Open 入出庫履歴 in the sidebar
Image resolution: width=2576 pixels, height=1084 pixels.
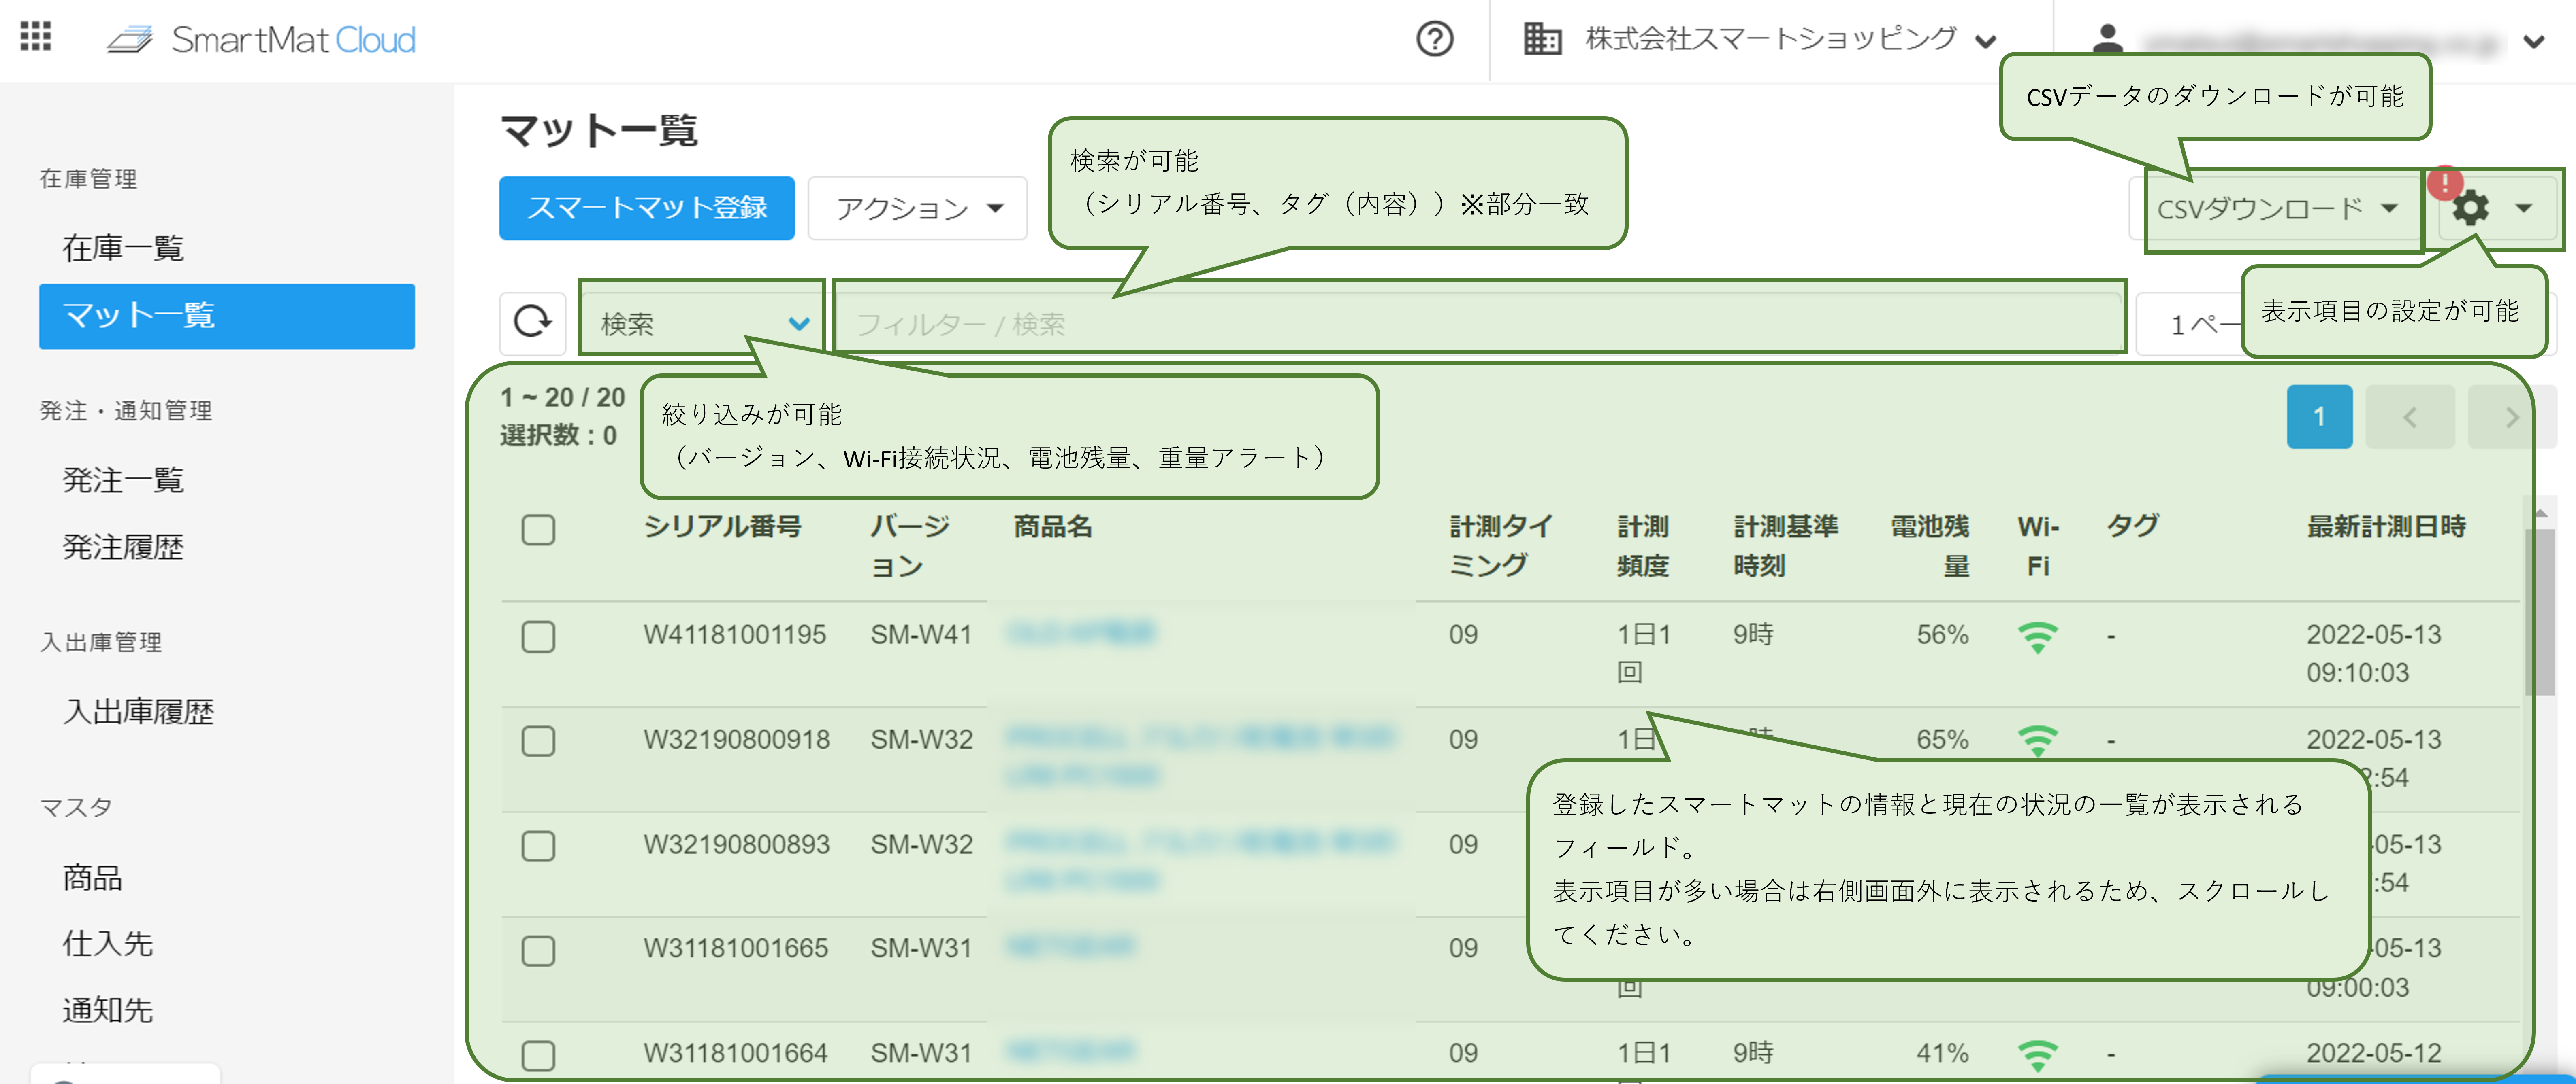pyautogui.click(x=138, y=711)
